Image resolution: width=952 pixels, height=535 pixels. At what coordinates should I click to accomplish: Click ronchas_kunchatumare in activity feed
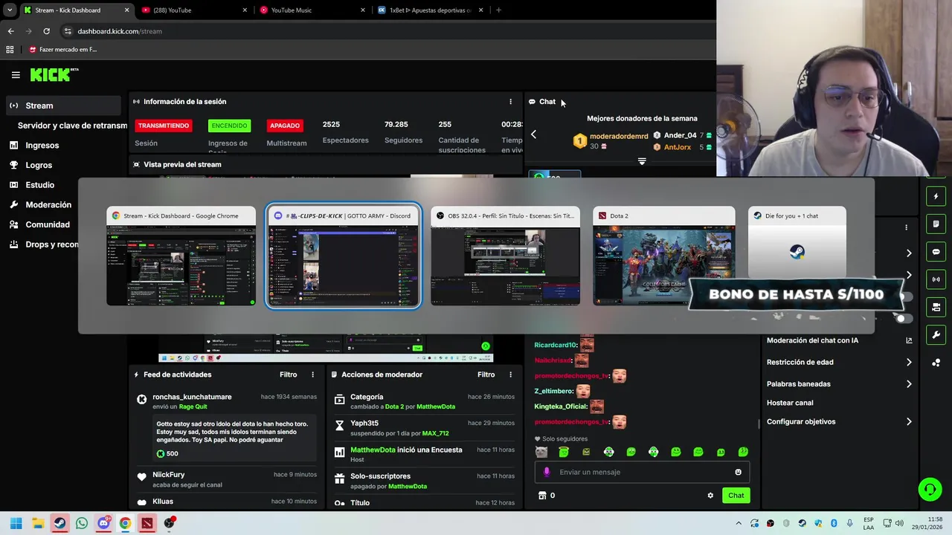click(192, 397)
